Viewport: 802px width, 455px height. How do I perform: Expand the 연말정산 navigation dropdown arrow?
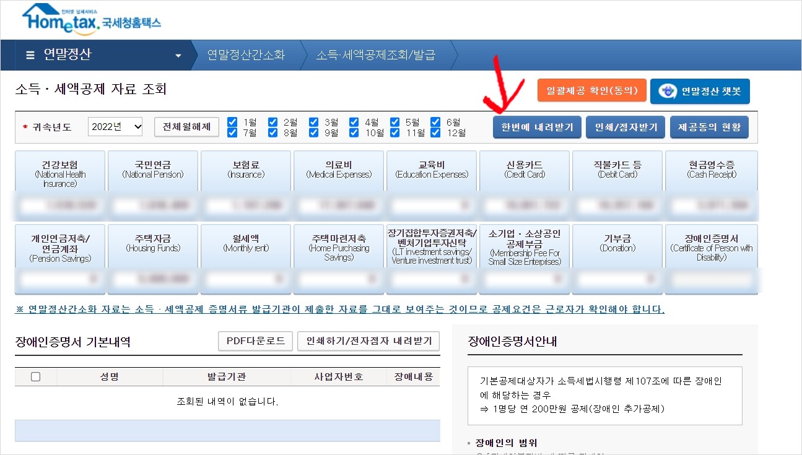coord(180,54)
